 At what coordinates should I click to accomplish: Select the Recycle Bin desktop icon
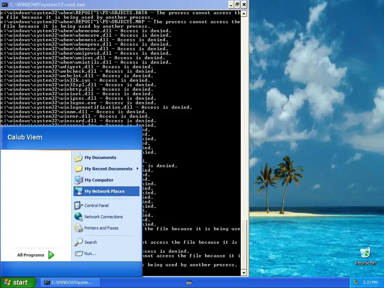[x=365, y=253]
